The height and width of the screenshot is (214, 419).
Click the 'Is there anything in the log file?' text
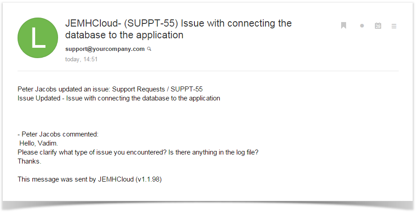click(213, 152)
